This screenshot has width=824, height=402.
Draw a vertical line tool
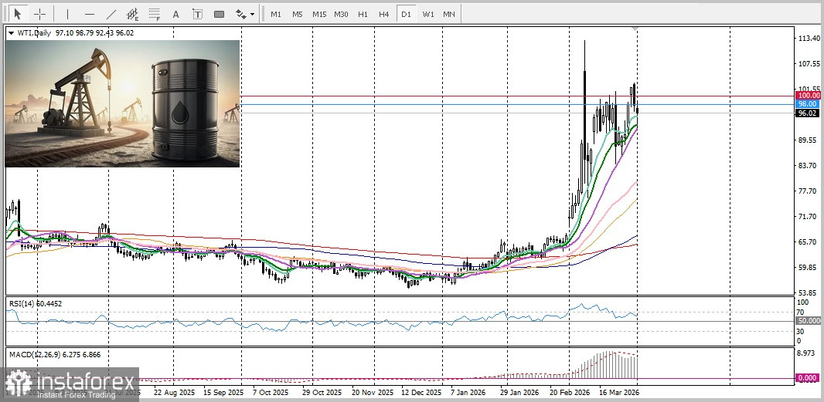[67, 14]
